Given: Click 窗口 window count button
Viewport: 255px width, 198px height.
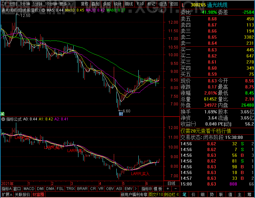Looking at the screenshot, I should [17, 189].
